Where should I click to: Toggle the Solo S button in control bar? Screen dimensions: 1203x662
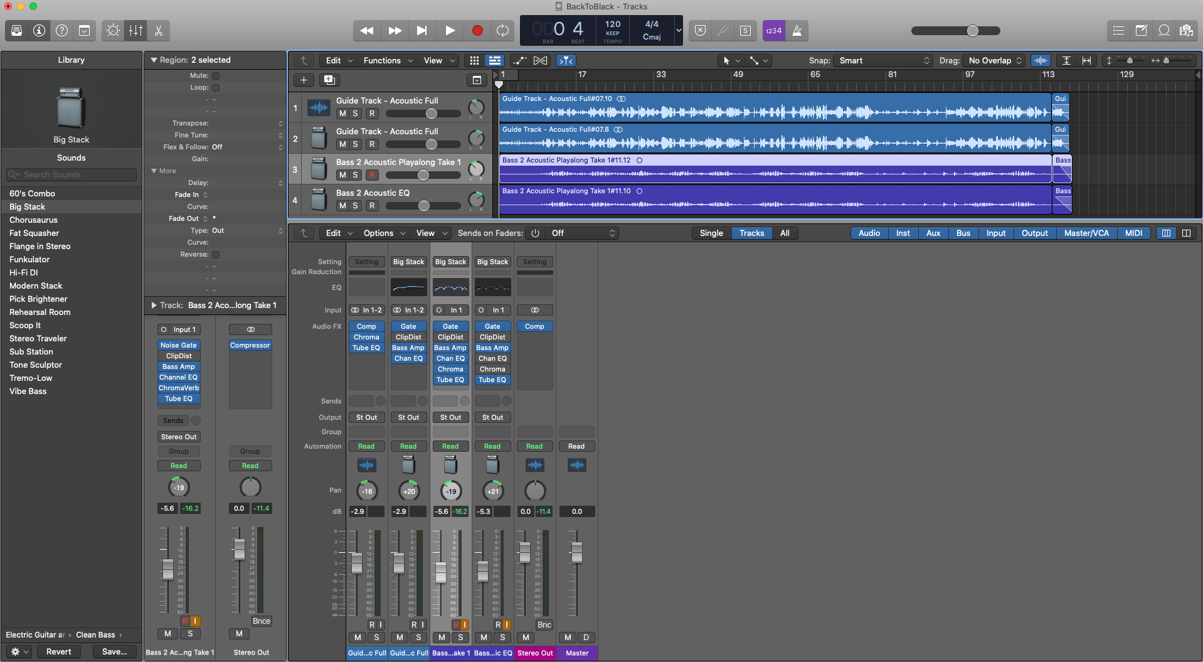pos(745,30)
